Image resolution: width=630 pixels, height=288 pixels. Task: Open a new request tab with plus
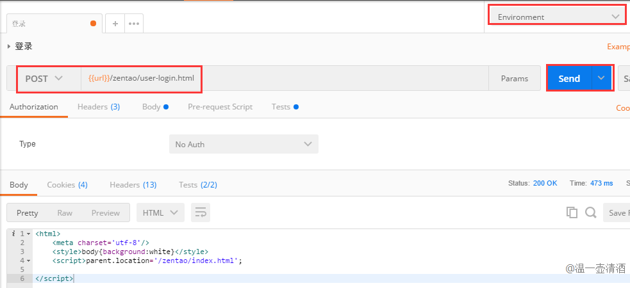115,24
